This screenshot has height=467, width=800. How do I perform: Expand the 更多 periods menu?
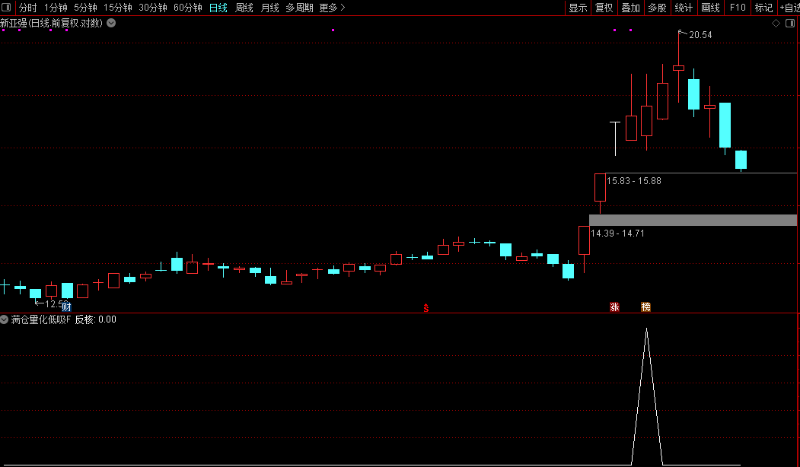pos(332,8)
